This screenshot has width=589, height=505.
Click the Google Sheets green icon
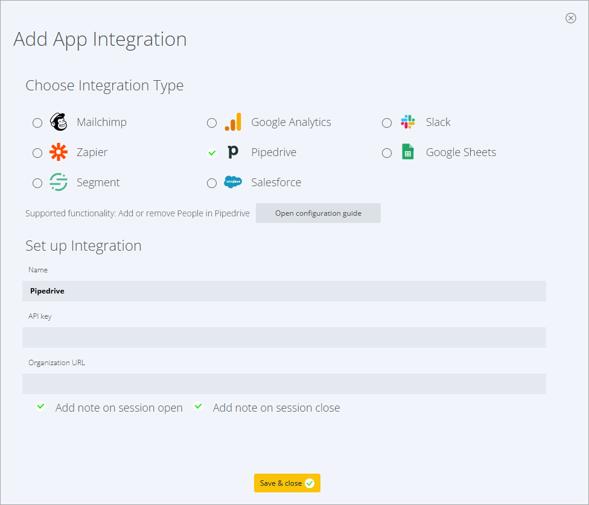[408, 152]
